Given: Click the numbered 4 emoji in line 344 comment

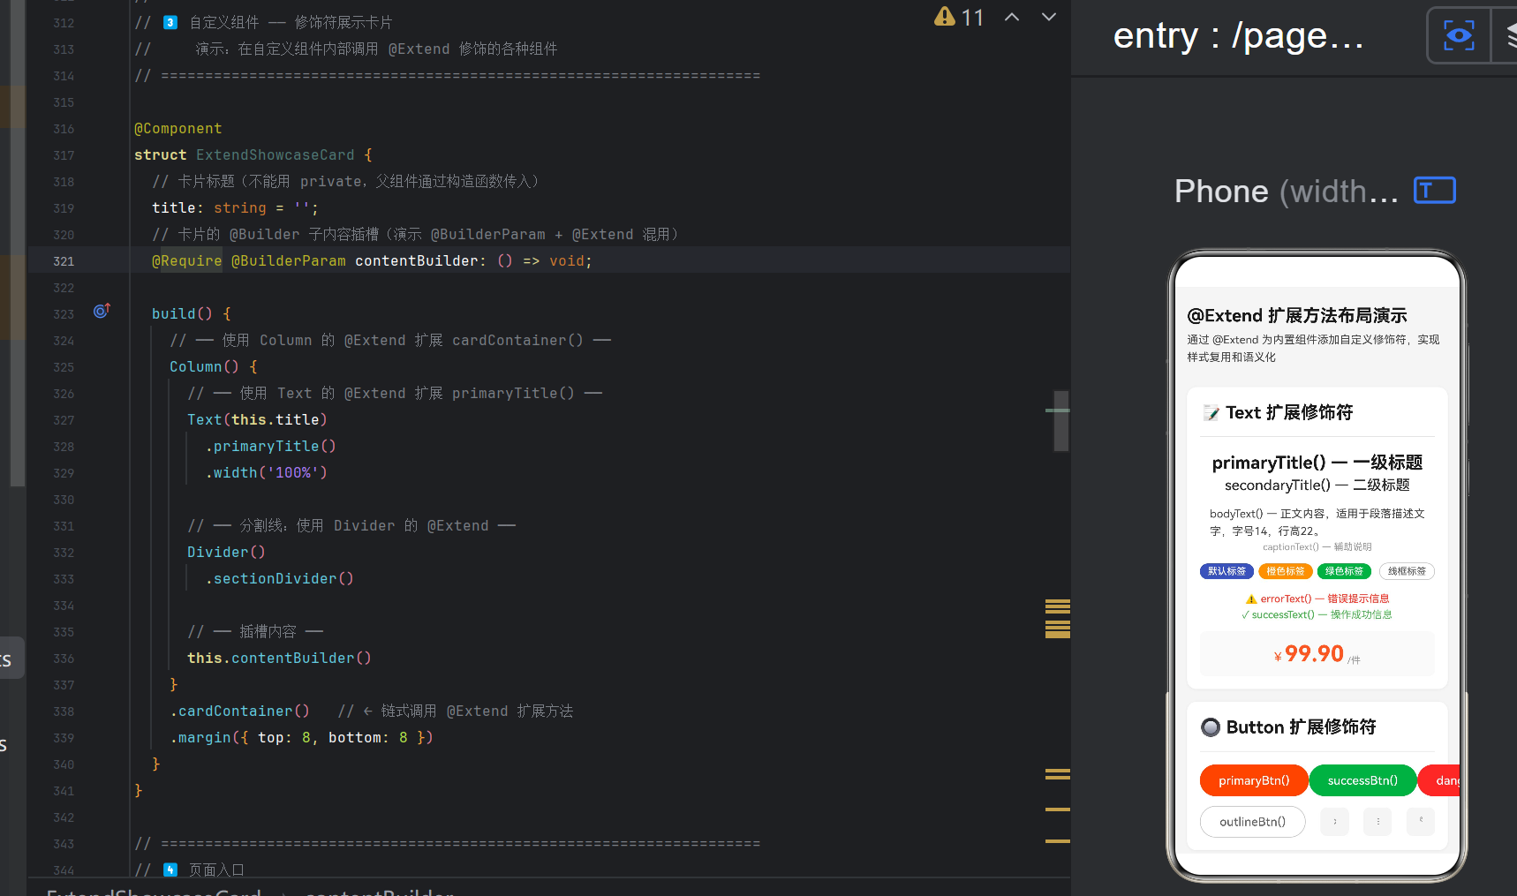Looking at the screenshot, I should click(170, 870).
